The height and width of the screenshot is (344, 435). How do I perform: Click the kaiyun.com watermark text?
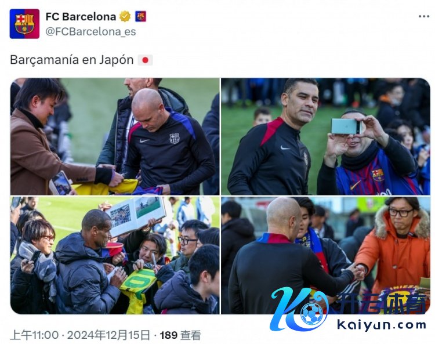point(382,325)
